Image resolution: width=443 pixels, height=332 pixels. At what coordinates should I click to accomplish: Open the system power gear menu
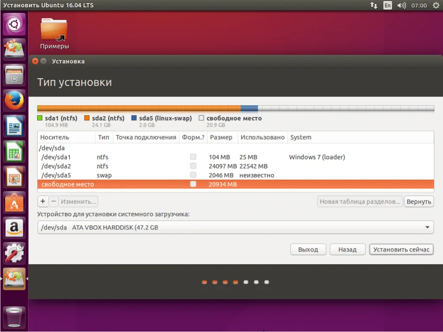436,5
